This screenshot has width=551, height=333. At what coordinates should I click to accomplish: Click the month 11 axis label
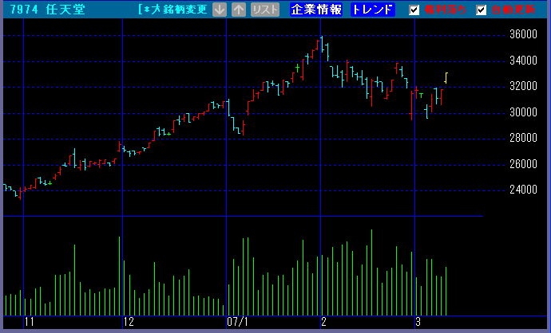(30, 322)
